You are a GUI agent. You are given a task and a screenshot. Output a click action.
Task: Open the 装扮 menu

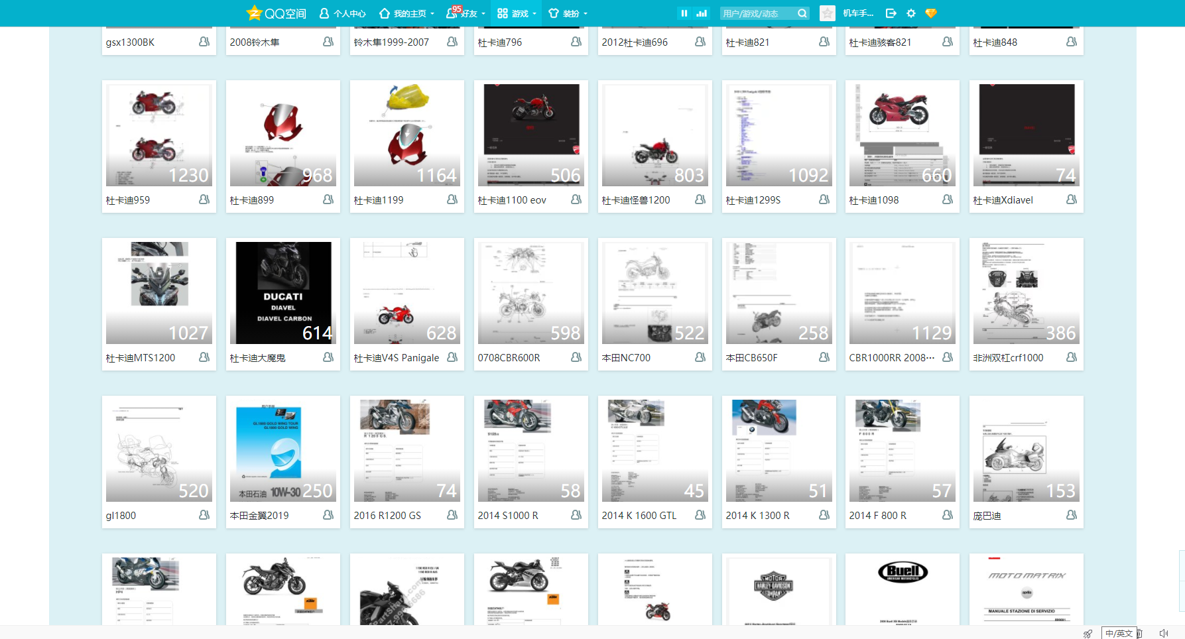(x=567, y=13)
